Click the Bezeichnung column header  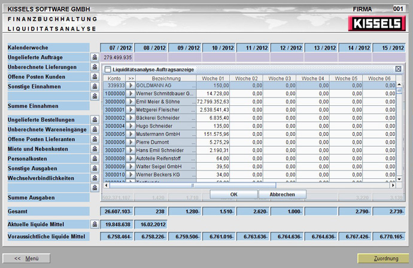(166, 78)
